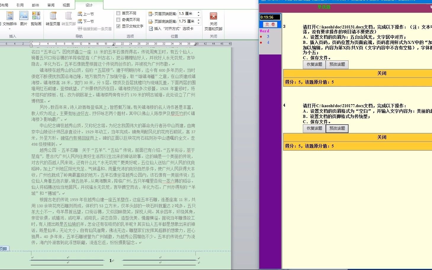Click the ruler's right indent marker at 40
Screen dimensions: 432x270
[x=195, y=44]
